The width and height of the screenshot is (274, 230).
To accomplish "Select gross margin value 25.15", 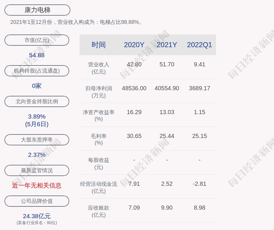I will pos(199,136).
